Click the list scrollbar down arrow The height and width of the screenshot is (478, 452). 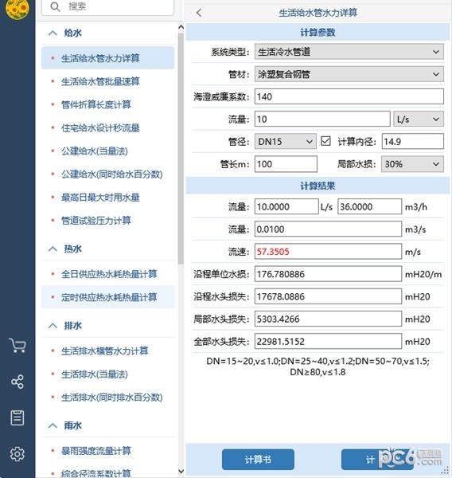[x=181, y=472]
